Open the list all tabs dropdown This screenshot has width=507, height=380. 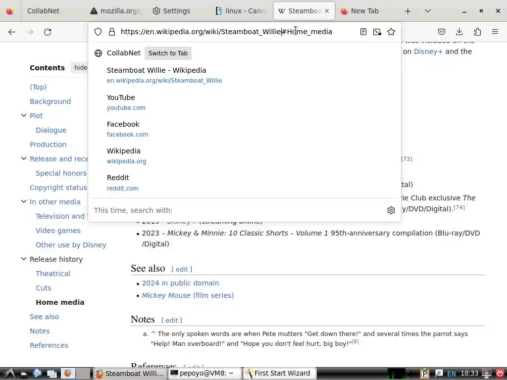click(427, 11)
